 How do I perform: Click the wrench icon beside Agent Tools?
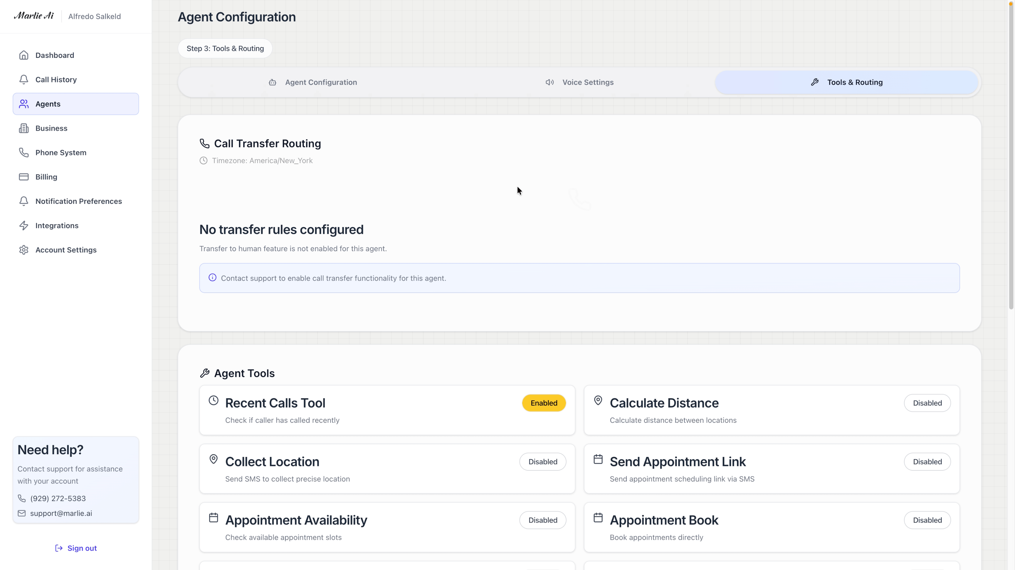pyautogui.click(x=204, y=373)
